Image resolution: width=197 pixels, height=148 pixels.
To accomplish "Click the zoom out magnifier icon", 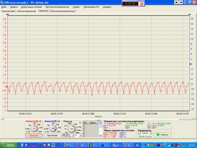I will point(68,135).
